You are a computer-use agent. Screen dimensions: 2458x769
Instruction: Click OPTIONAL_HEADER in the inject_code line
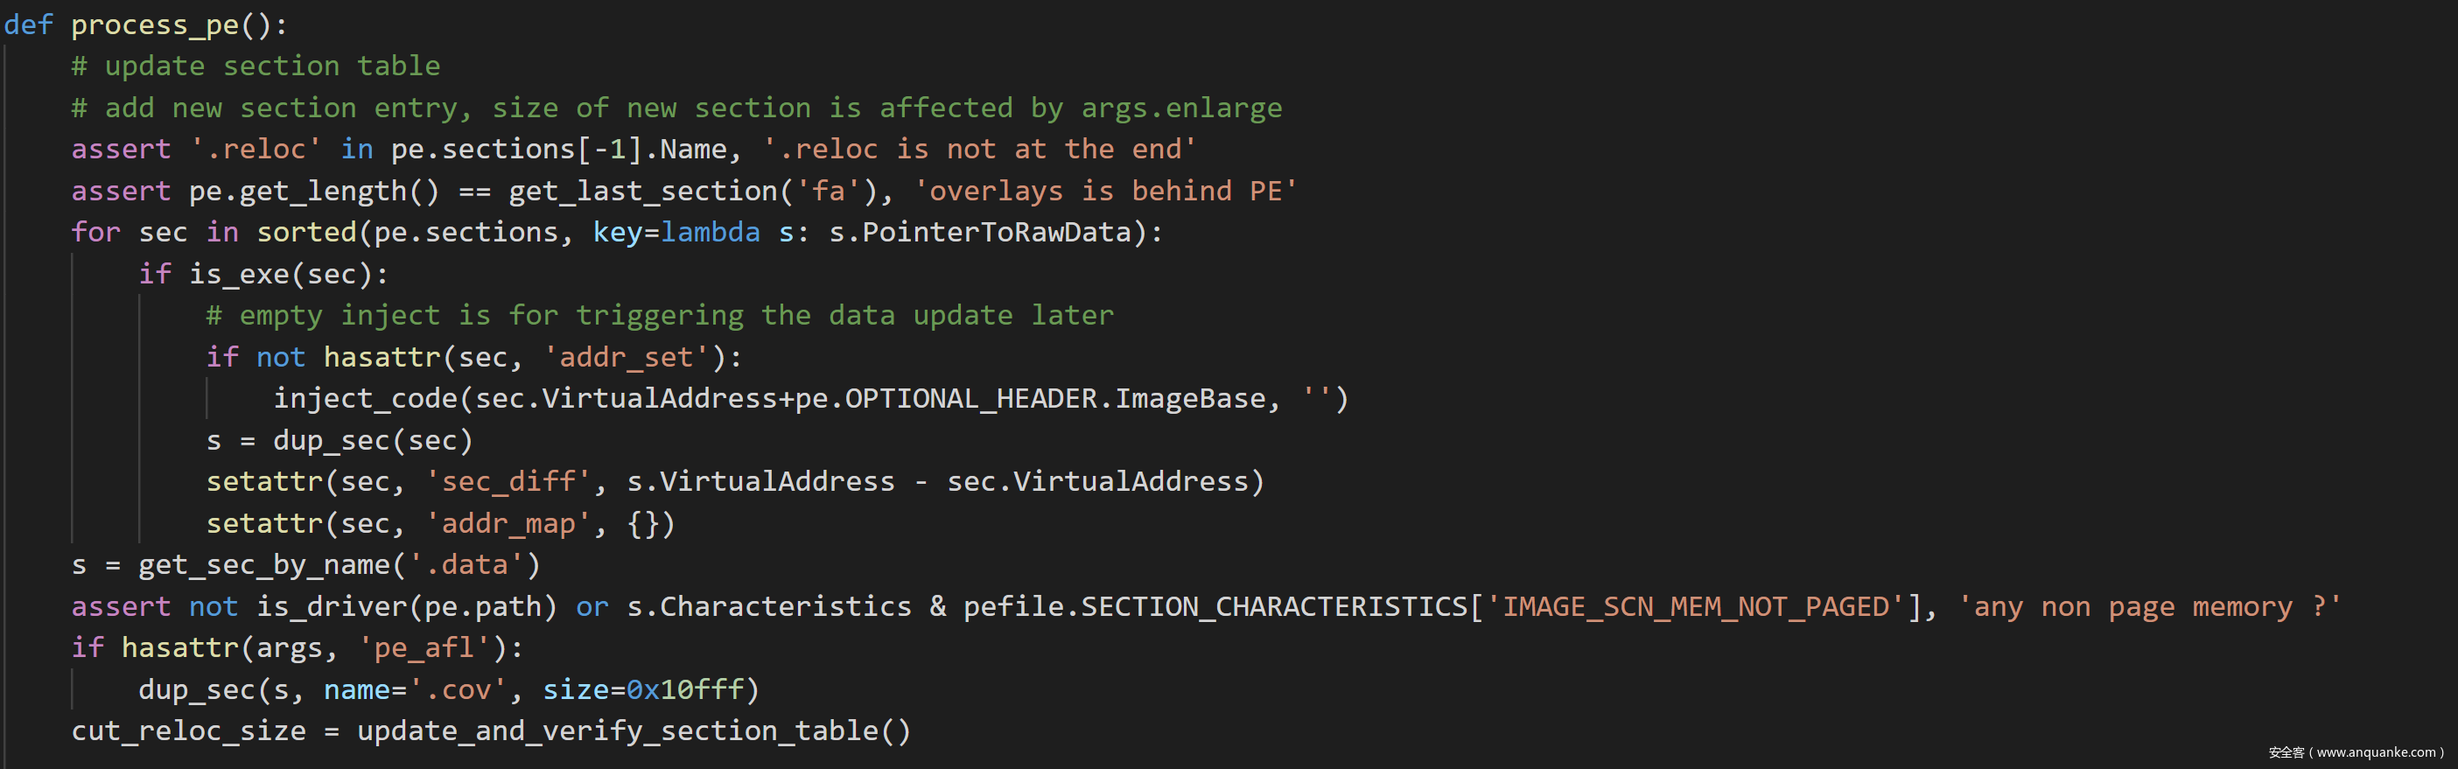tap(970, 399)
